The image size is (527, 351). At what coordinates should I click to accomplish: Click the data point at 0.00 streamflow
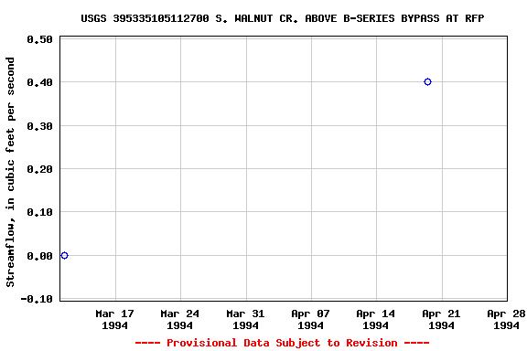click(65, 256)
